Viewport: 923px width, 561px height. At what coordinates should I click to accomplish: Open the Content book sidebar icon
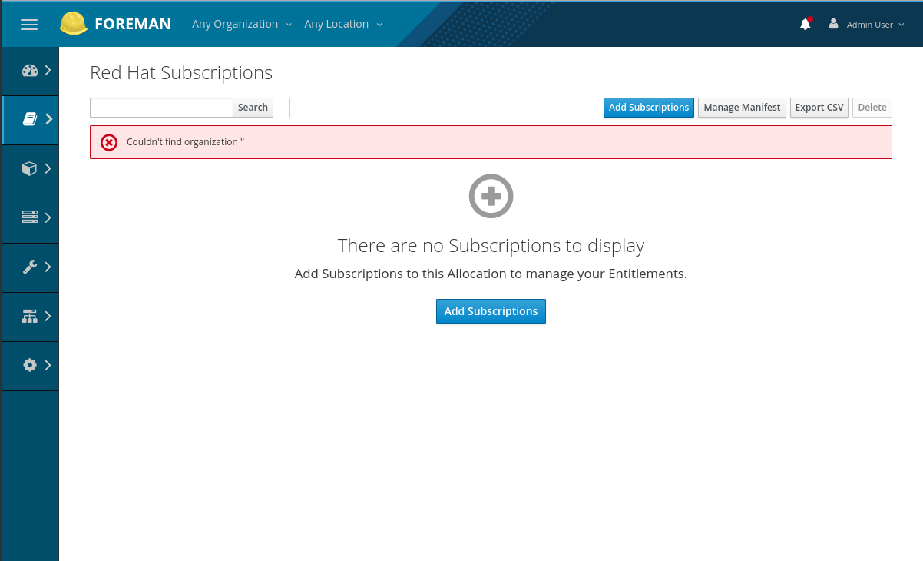(30, 119)
